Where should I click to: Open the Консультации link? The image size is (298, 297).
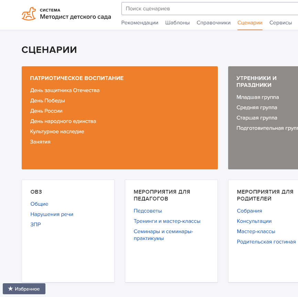coord(254,221)
